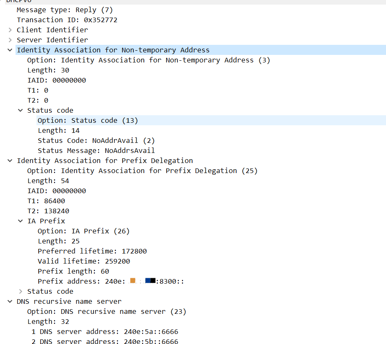
Task: Select Preferred lifetime: 172800 row
Action: (x=92, y=251)
